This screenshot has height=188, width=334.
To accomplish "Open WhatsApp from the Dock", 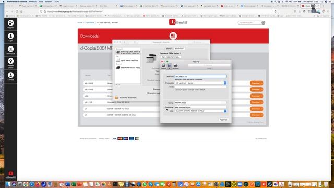I will [145, 184].
